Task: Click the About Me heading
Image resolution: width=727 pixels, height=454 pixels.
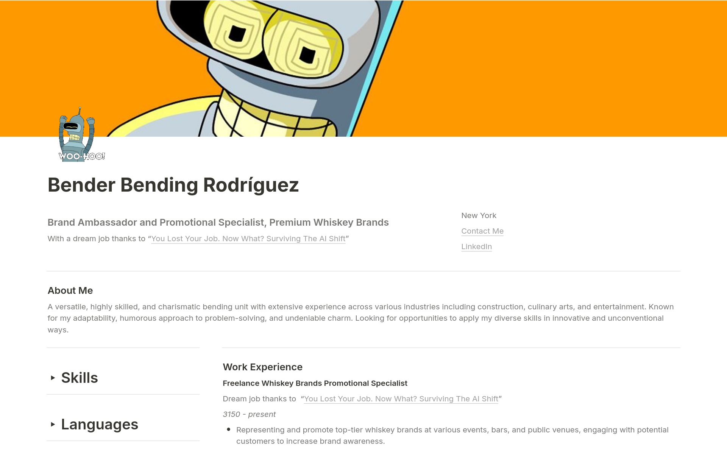Action: tap(70, 290)
